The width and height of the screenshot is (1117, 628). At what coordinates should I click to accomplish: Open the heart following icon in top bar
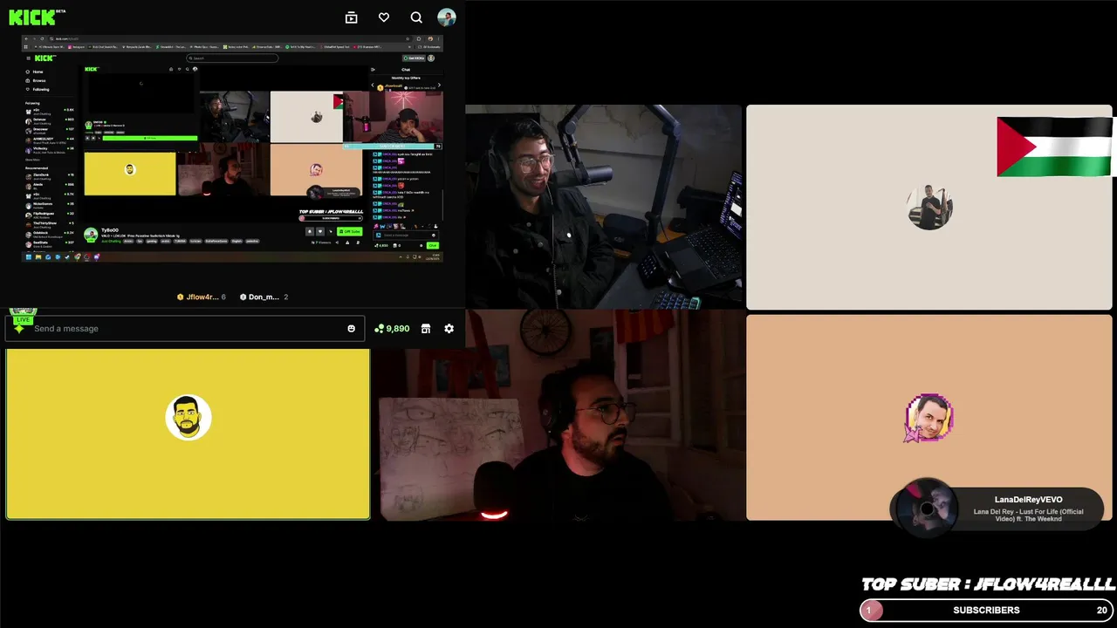click(x=384, y=17)
